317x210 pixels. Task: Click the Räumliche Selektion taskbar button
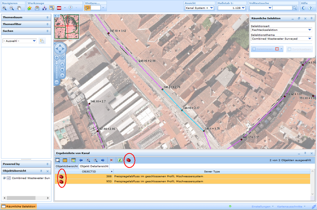18,207
